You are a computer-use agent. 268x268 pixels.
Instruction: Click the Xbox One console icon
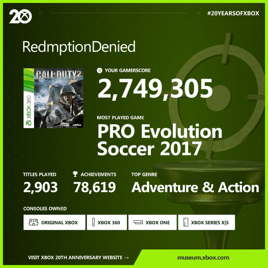point(138,222)
